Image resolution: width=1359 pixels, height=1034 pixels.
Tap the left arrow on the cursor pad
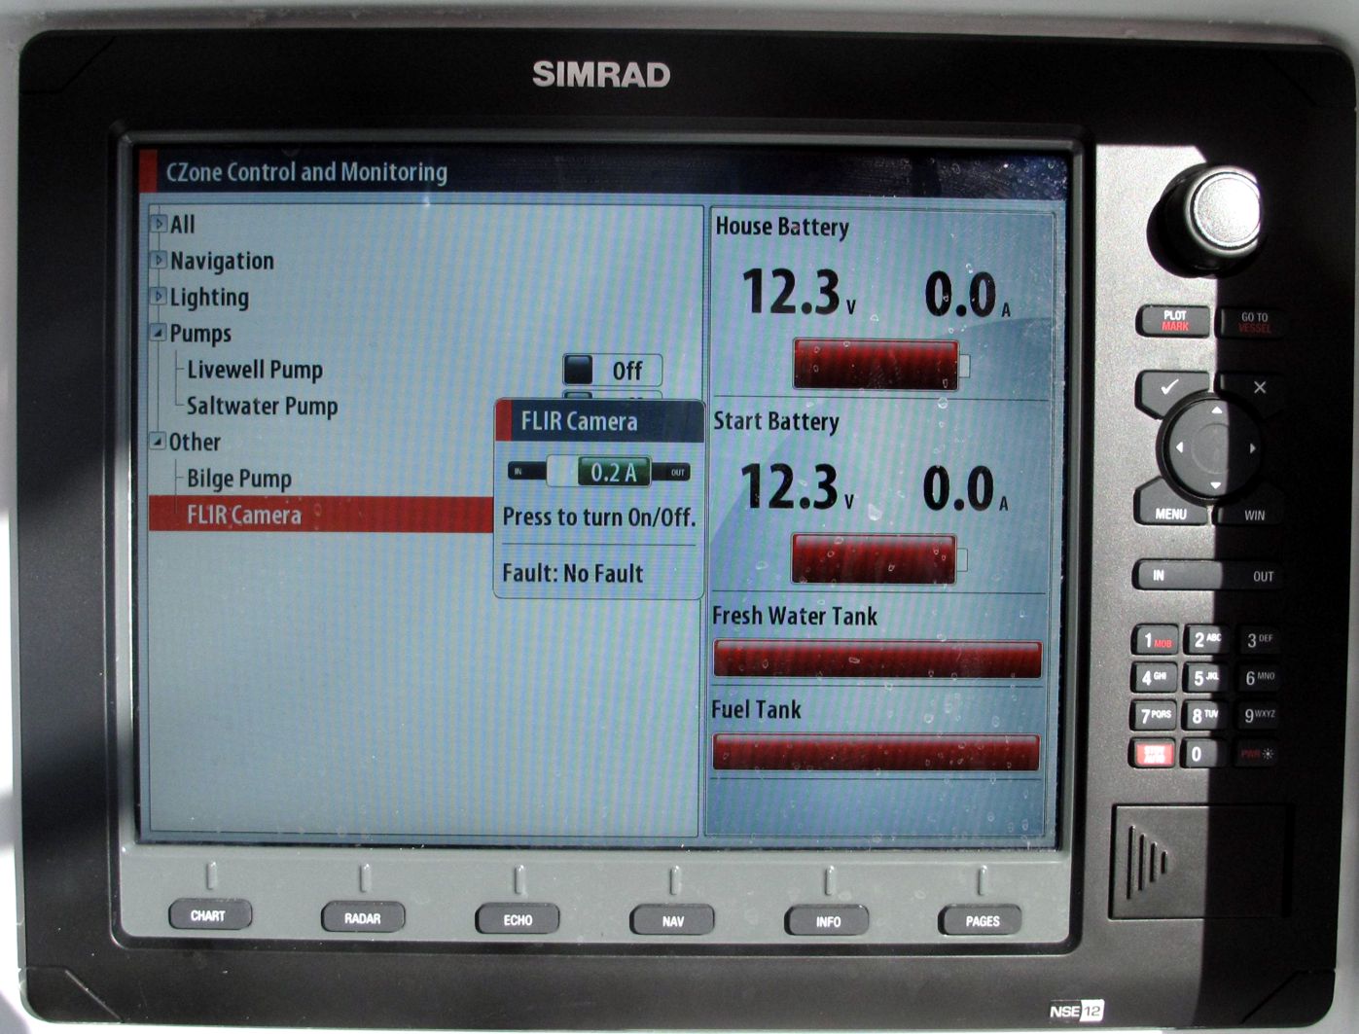[1179, 447]
